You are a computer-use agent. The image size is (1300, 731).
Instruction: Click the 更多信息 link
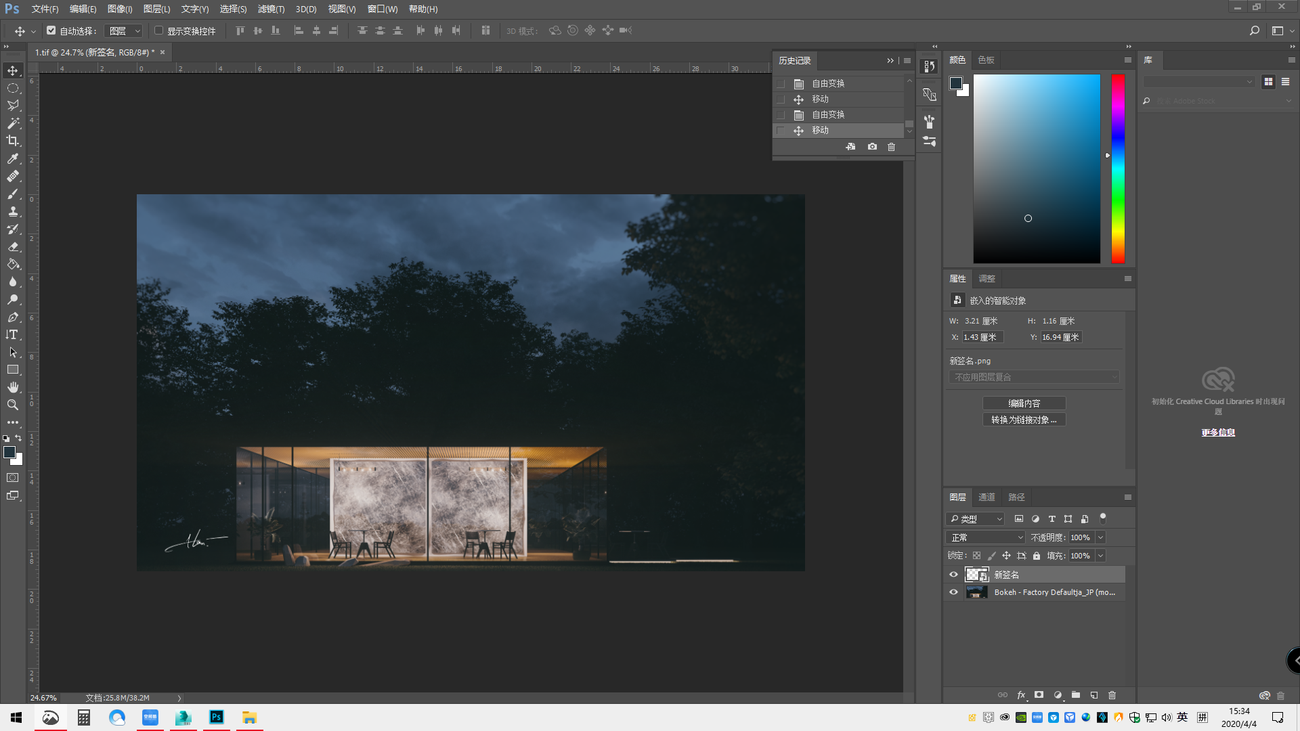(x=1218, y=433)
